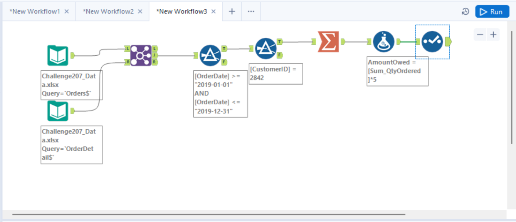Select the OrderDate Filter tool
The height and width of the screenshot is (222, 516).
[210, 55]
